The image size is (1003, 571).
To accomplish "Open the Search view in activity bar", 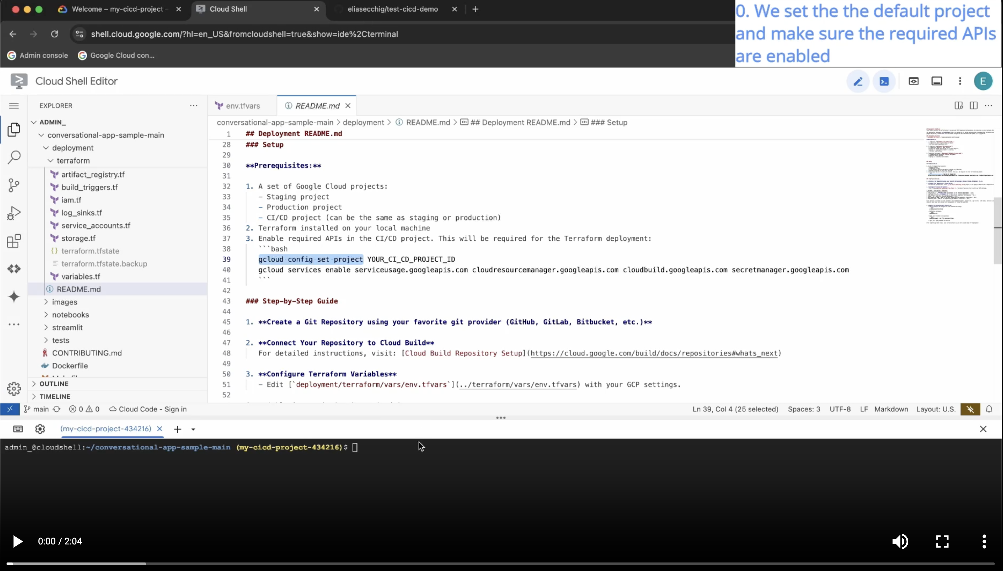I will pyautogui.click(x=14, y=157).
